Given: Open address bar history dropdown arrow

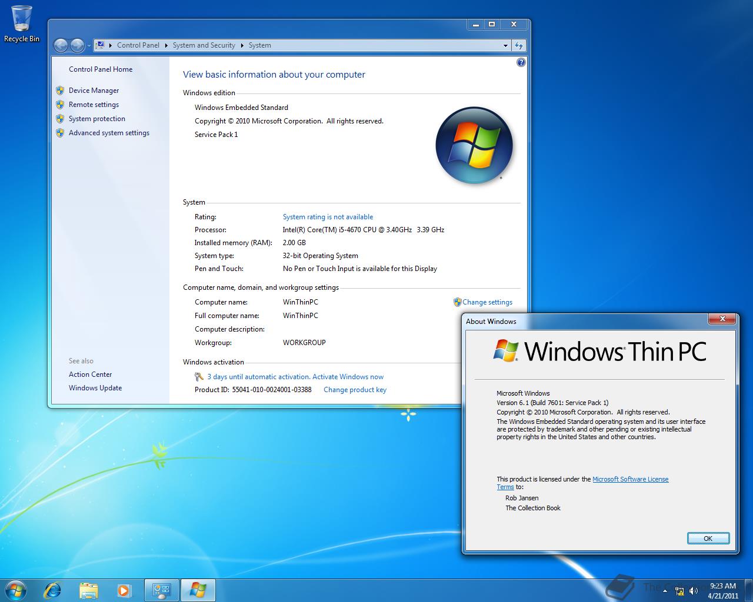Looking at the screenshot, I should pos(505,45).
